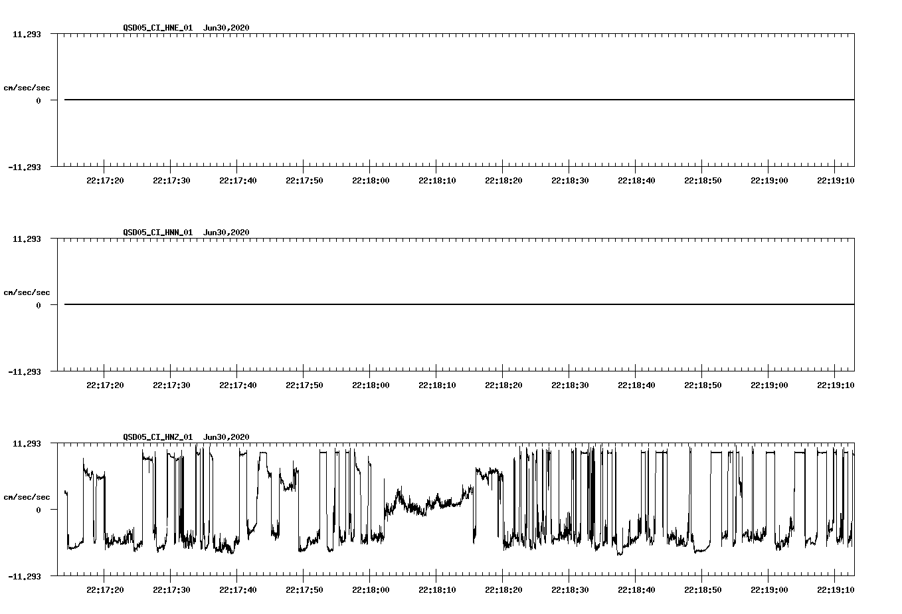The height and width of the screenshot is (614, 902).
Task: Click the 22:18:50 time label under HNZ plot
Action: (x=703, y=590)
